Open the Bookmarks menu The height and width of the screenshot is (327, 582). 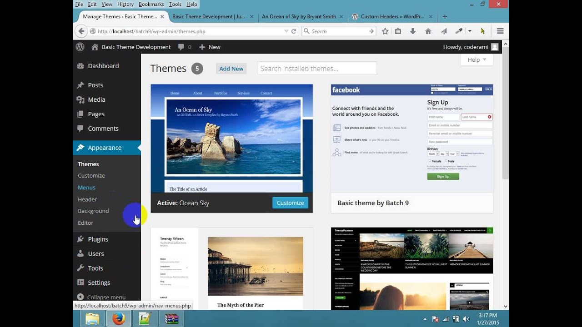152,4
